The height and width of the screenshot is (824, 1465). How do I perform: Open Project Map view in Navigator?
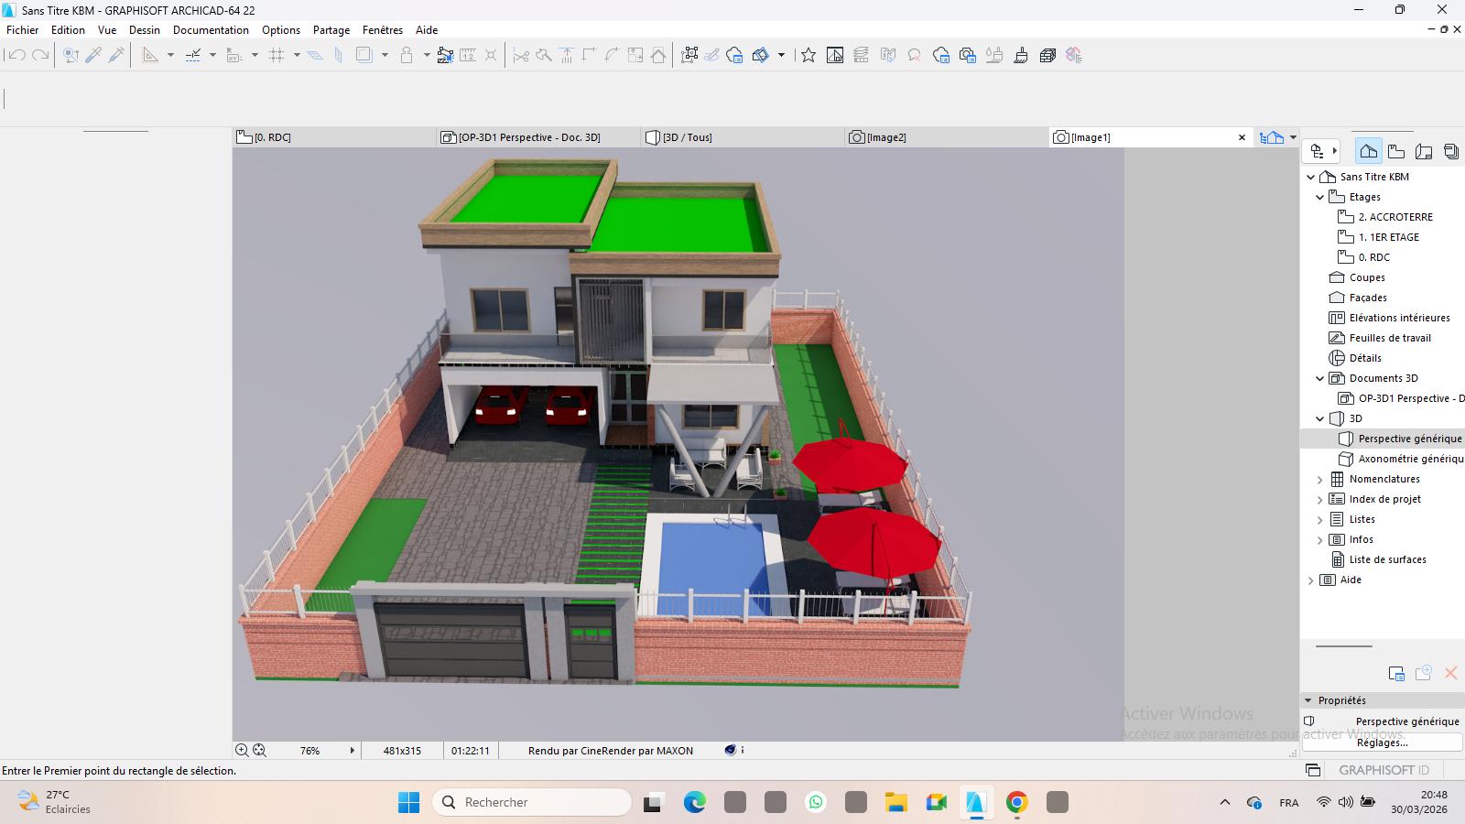click(1368, 151)
